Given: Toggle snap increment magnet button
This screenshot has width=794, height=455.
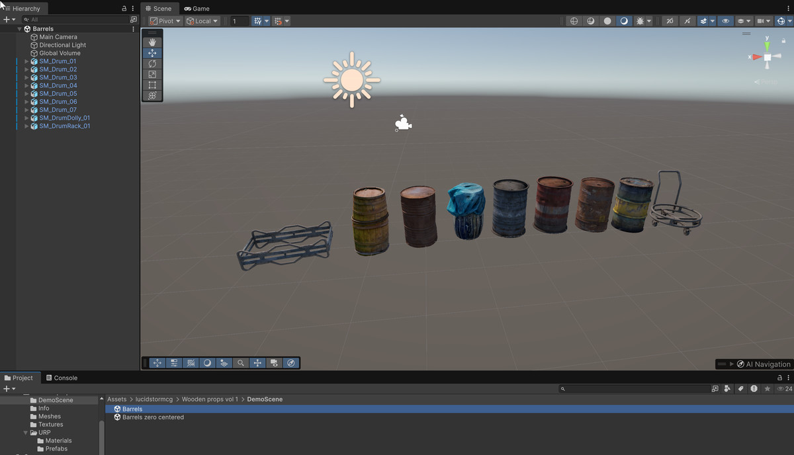Looking at the screenshot, I should coord(278,21).
